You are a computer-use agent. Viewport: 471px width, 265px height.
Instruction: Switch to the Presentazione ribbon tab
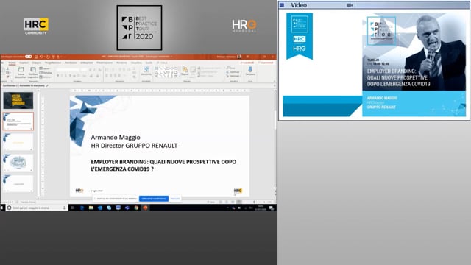click(x=105, y=63)
